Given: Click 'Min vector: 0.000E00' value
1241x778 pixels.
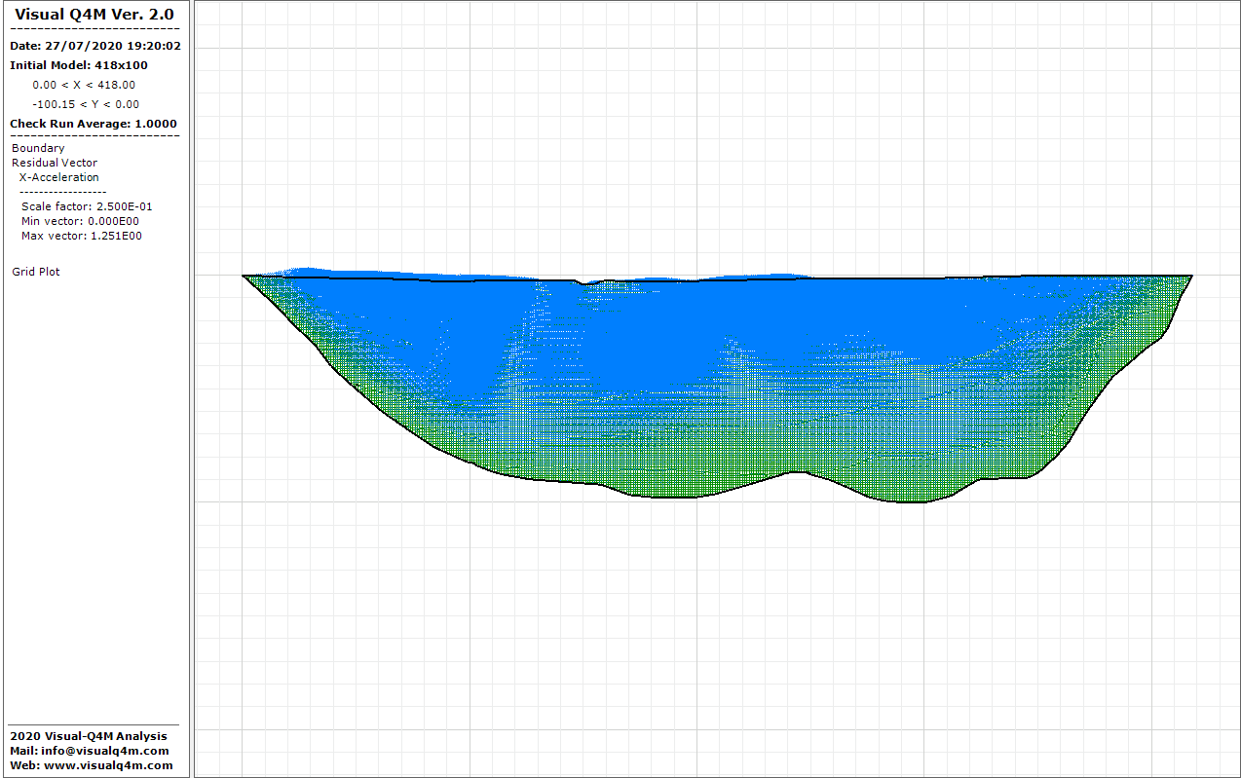Looking at the screenshot, I should tap(80, 221).
